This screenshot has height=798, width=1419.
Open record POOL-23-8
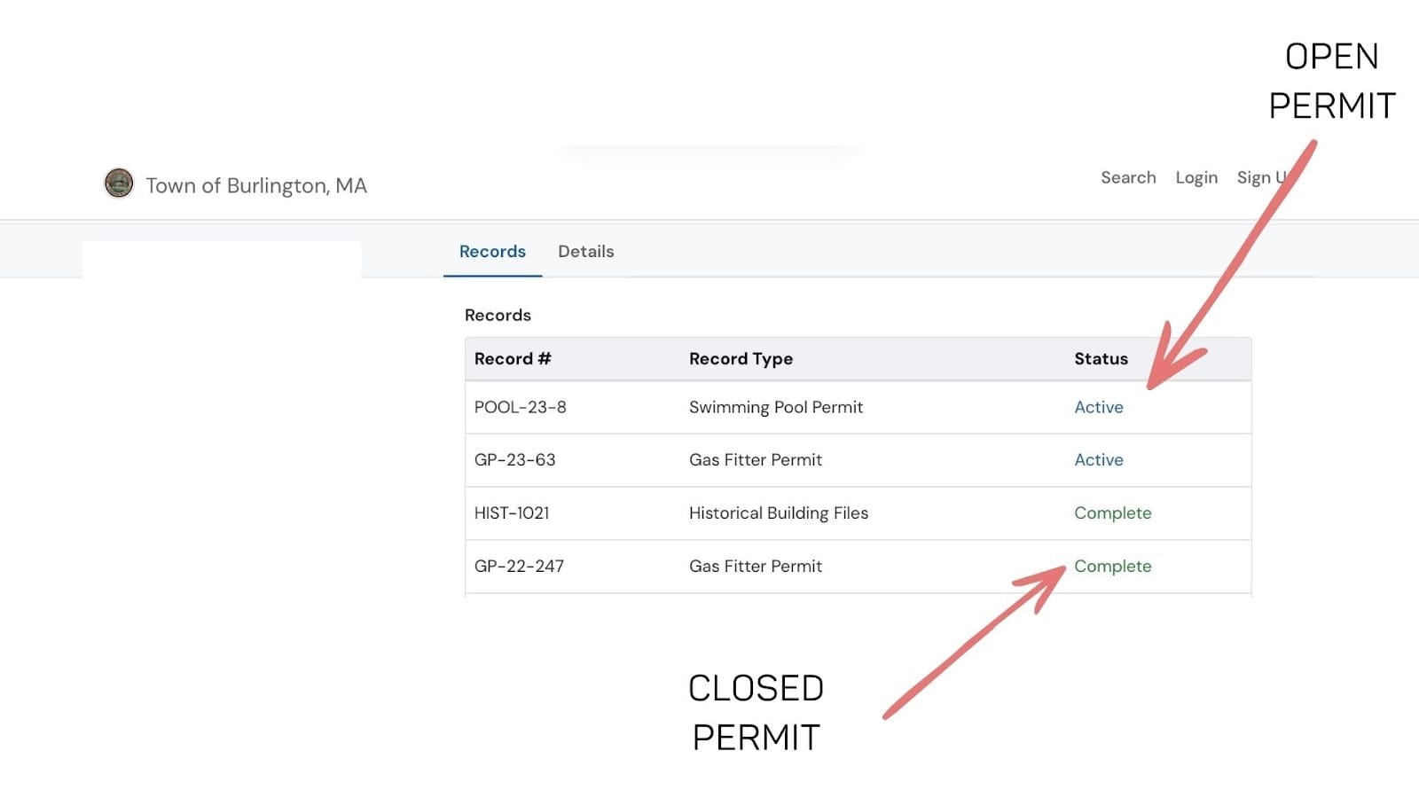click(x=520, y=407)
